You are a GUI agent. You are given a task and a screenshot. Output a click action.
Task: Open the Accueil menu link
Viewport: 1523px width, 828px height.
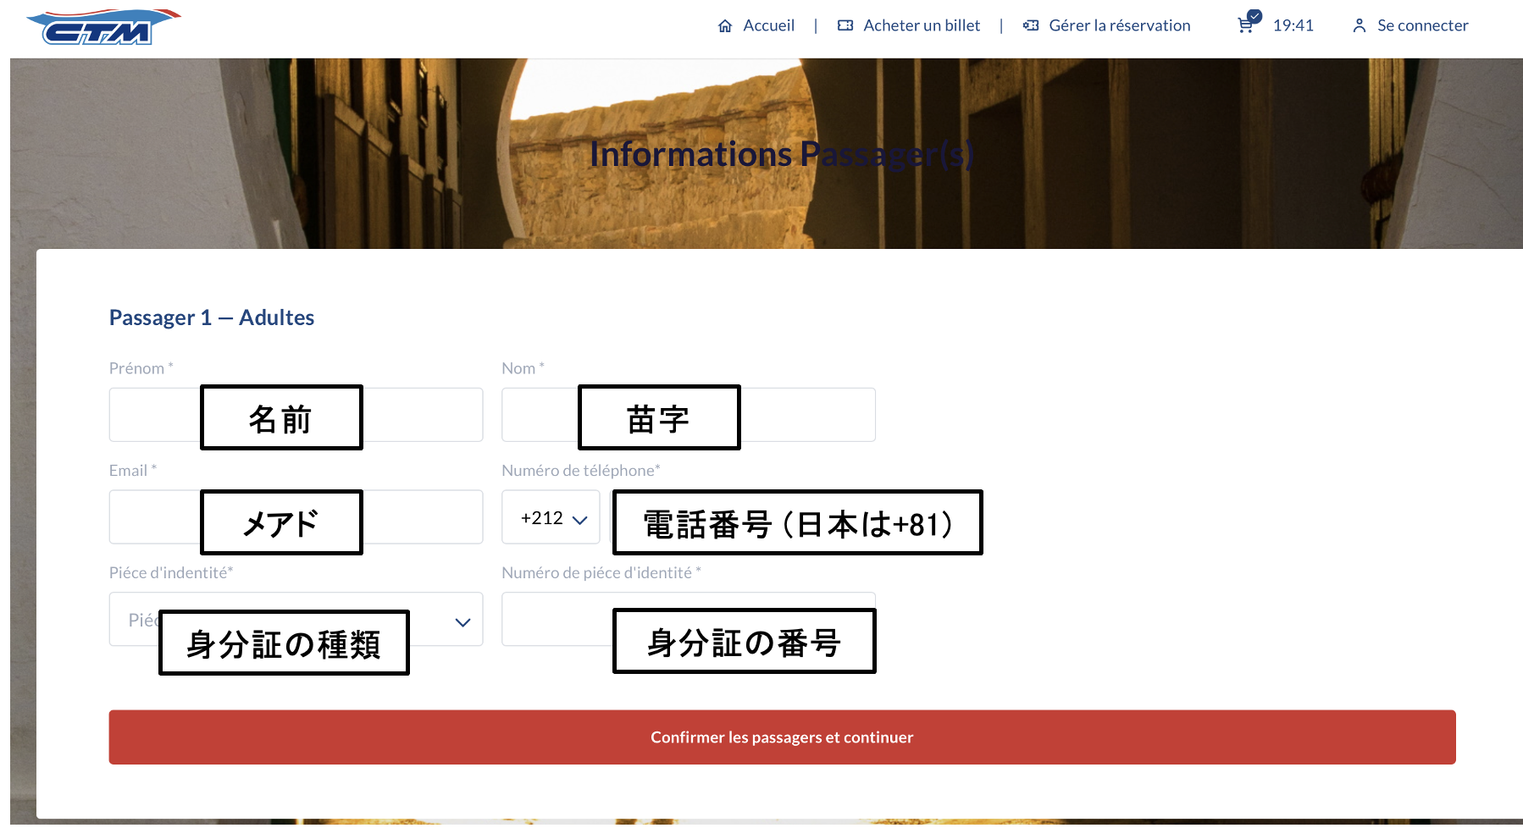[x=768, y=26]
